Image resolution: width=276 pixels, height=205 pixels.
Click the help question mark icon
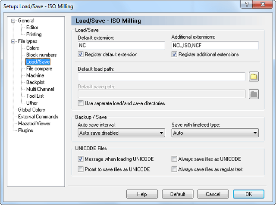click(x=246, y=4)
